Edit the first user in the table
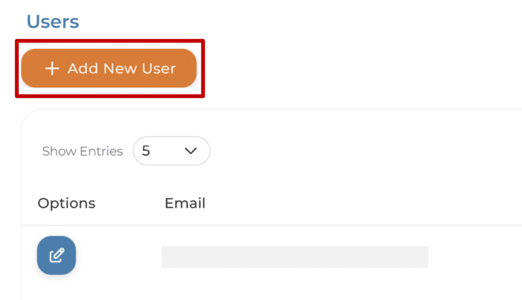The image size is (522, 300). (x=57, y=255)
